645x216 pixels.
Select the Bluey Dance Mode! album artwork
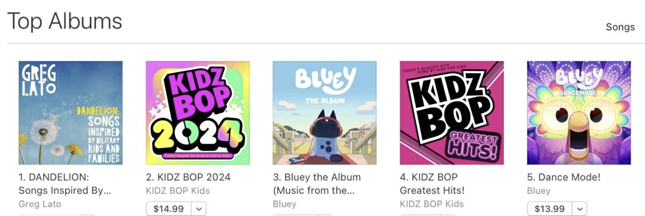click(579, 113)
